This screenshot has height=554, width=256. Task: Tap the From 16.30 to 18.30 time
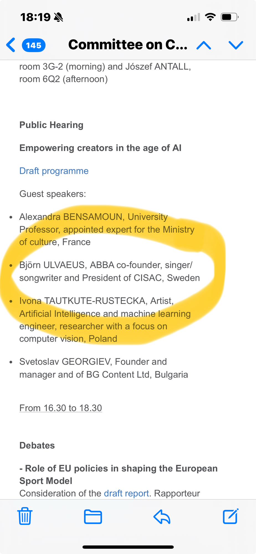(x=61, y=408)
